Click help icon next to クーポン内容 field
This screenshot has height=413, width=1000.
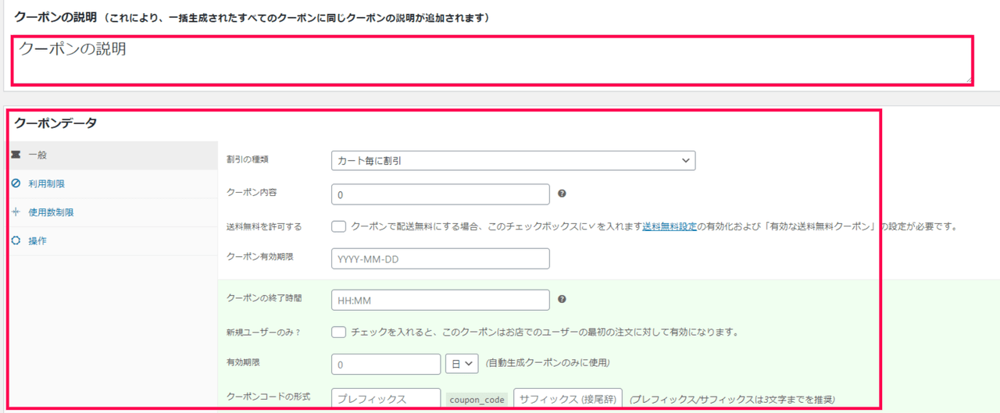coord(562,194)
